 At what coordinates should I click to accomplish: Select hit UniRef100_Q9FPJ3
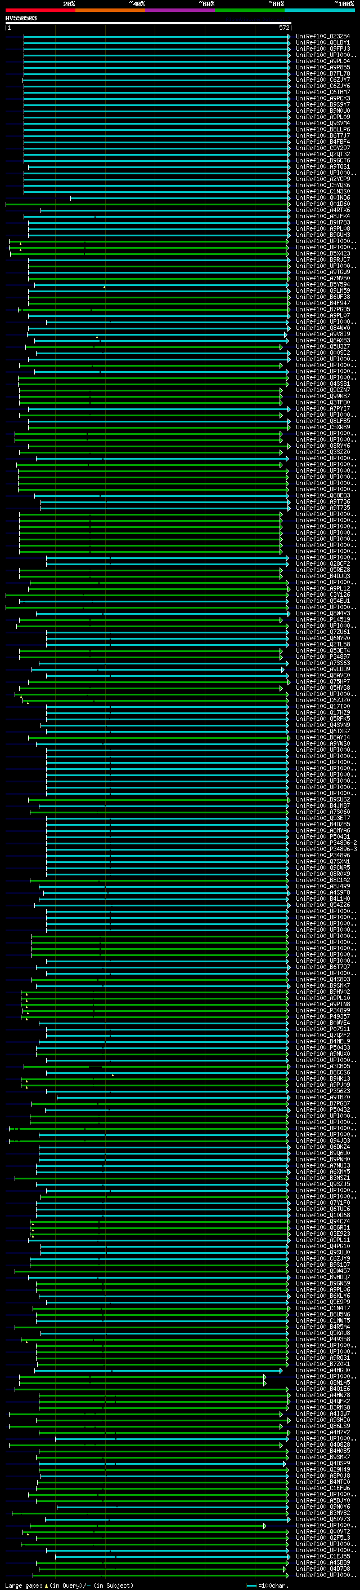click(x=322, y=49)
